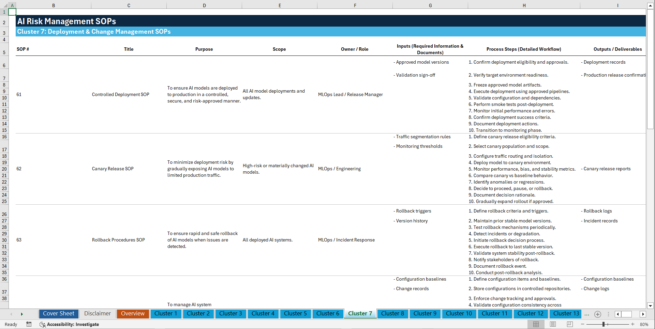Open Page Break Preview view

(x=569, y=324)
